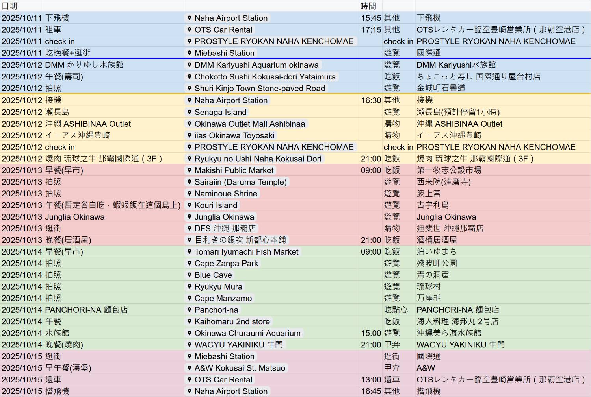Open PROSTYLE RYOKAN chip on the 2025/10/12 row
The image size is (591, 397).
(270, 147)
